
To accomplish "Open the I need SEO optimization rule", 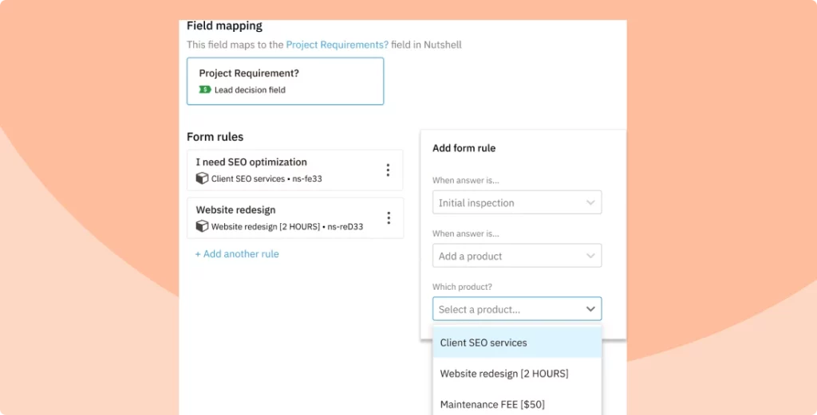I will tap(251, 162).
